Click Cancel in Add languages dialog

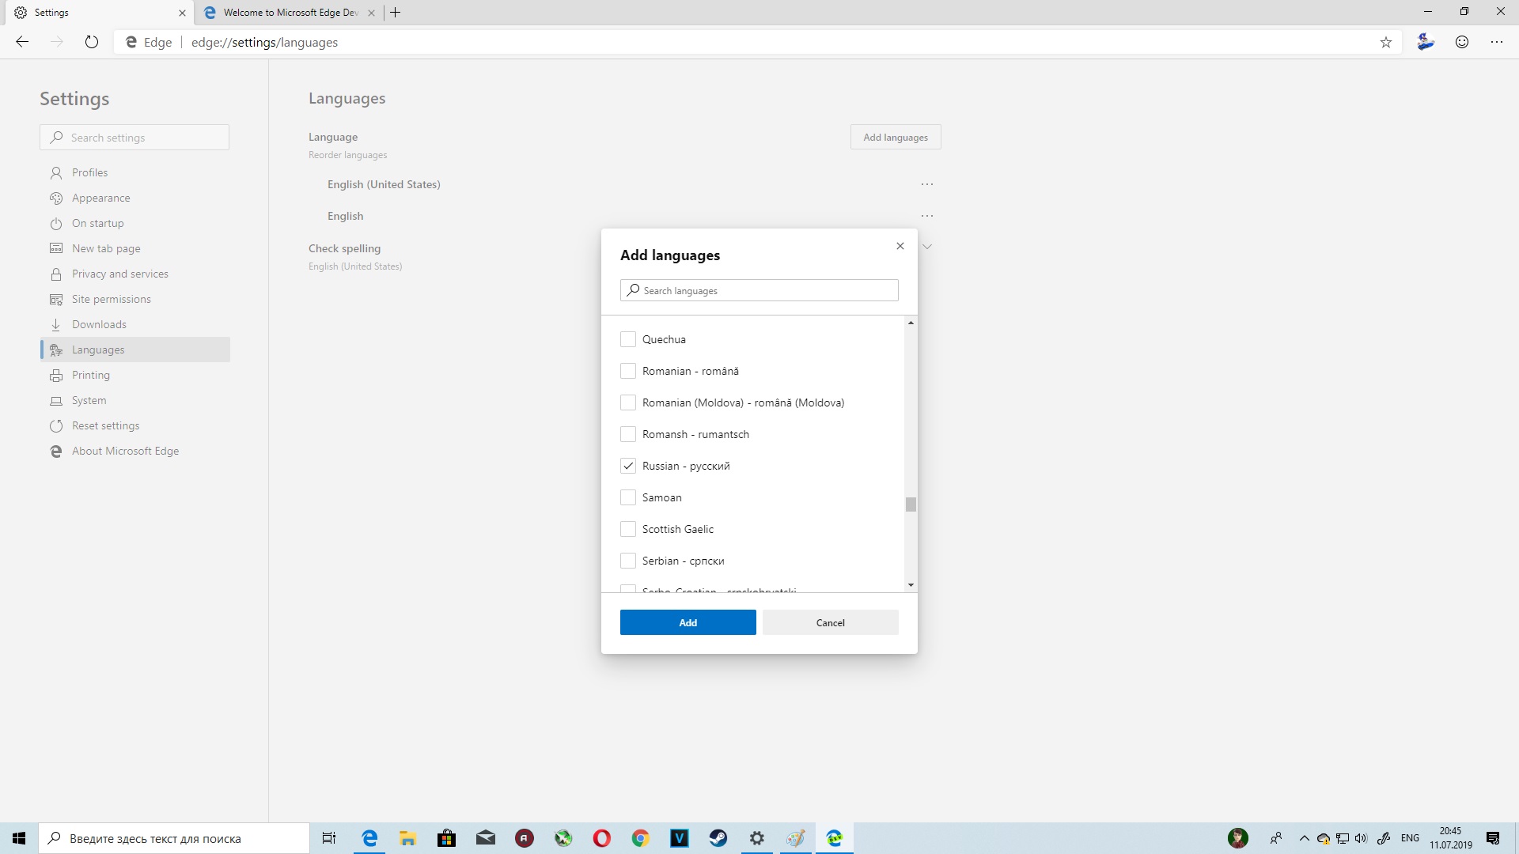click(831, 622)
